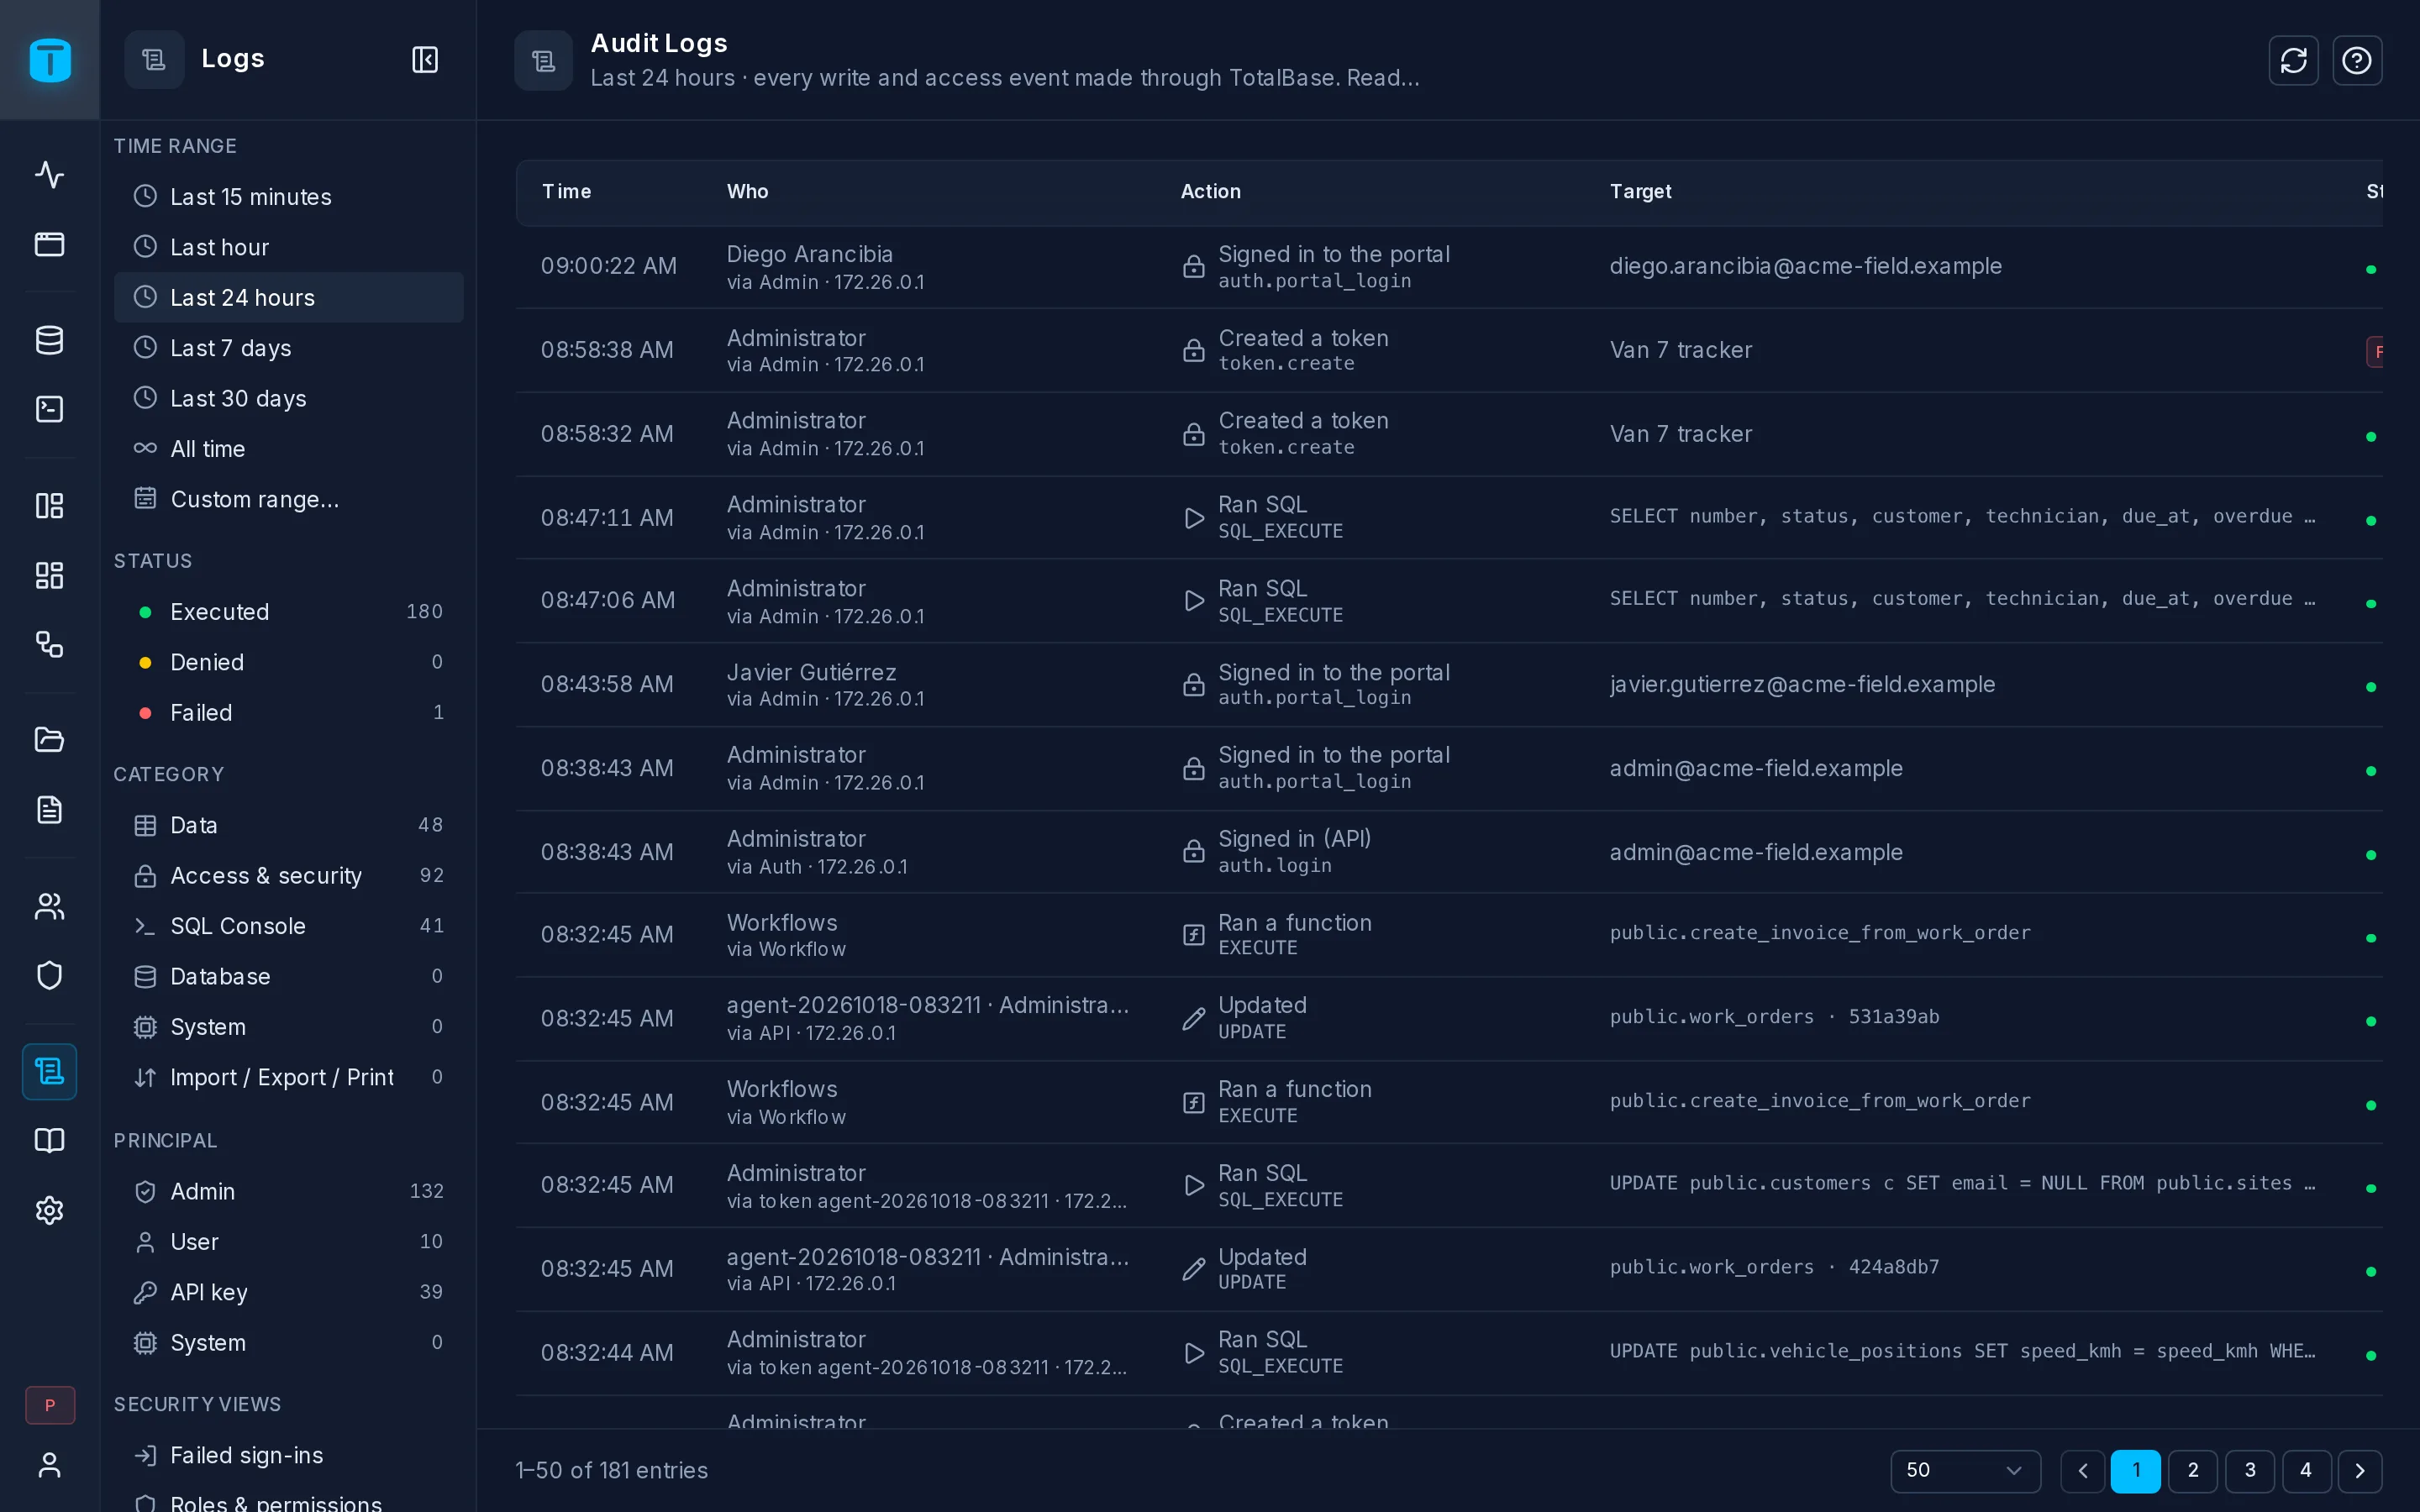Open the layout panels icon in sidebar

click(x=49, y=505)
